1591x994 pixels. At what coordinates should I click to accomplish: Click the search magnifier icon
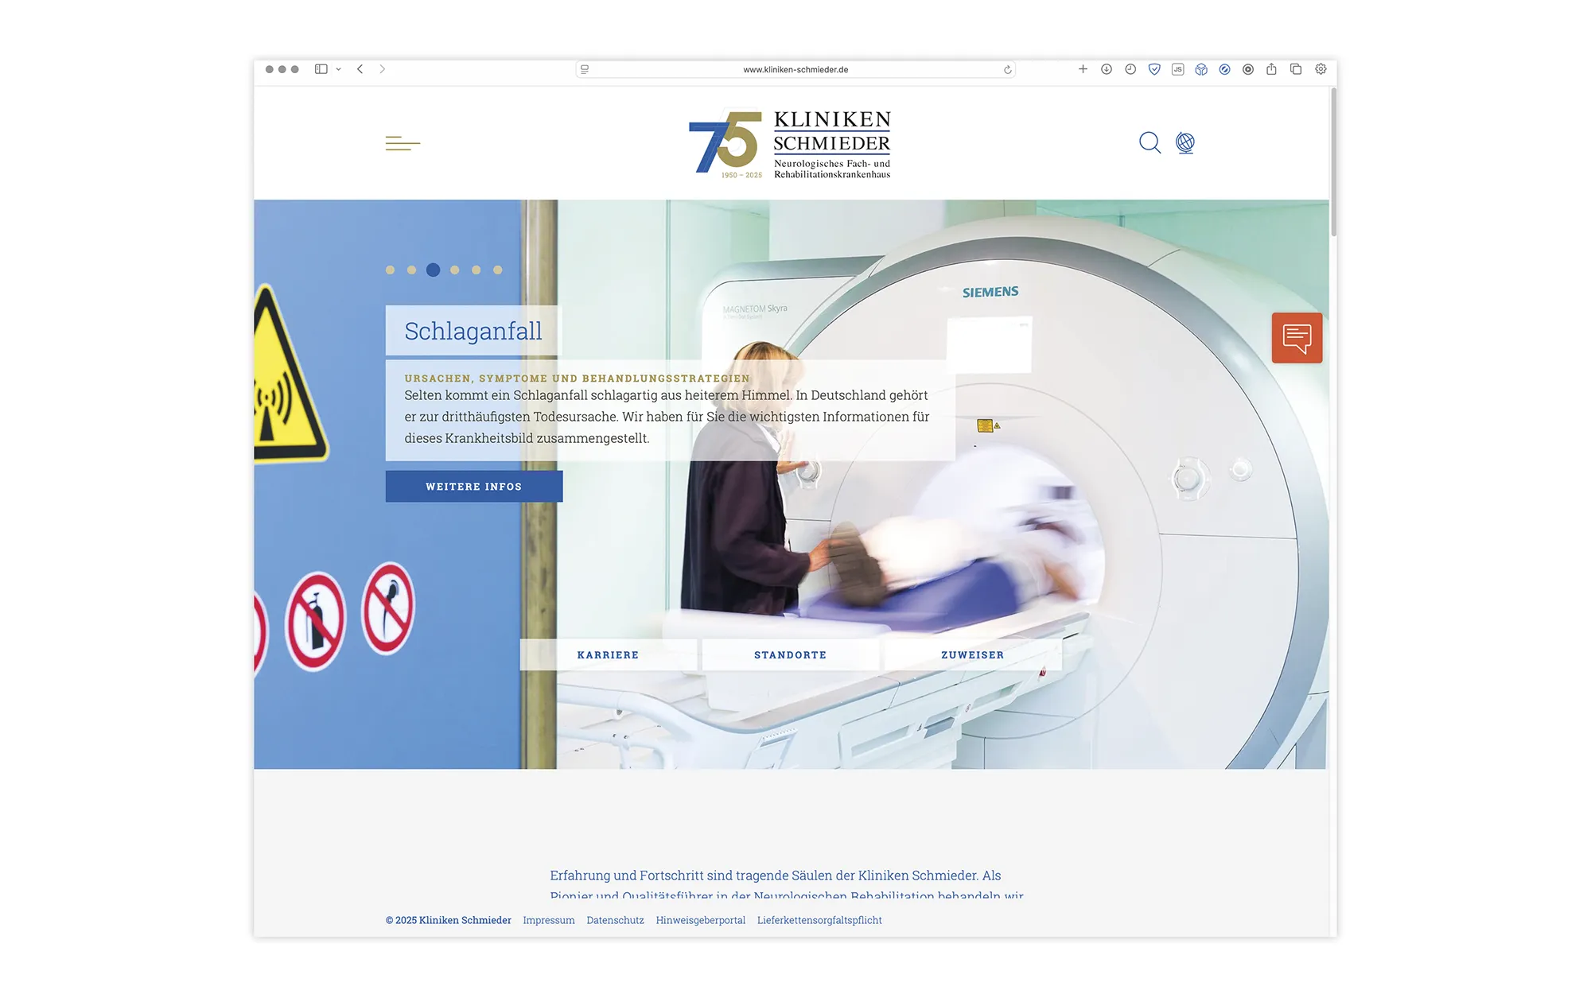(x=1149, y=143)
